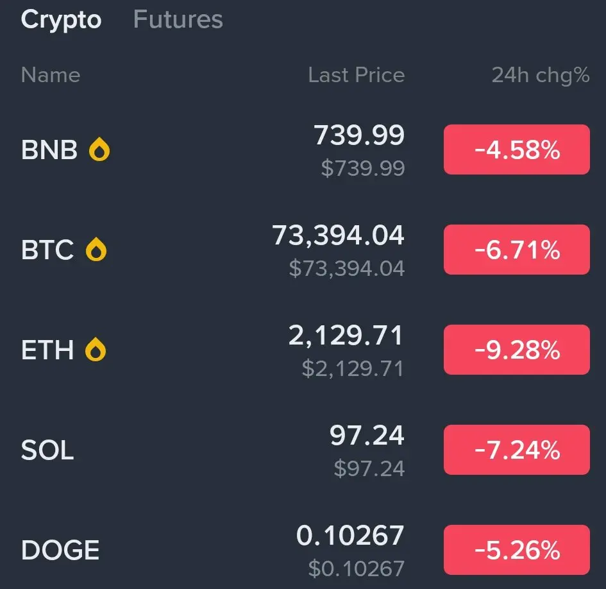Open the SOL coin name
Screen dimensions: 606x589
[47, 450]
